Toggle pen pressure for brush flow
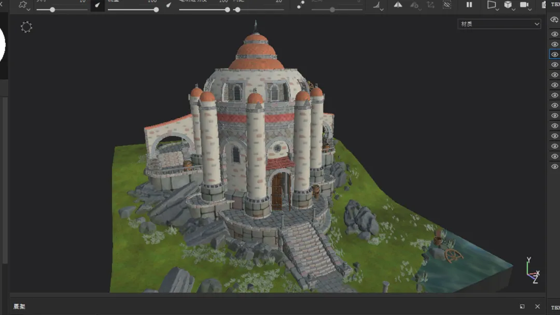 pyautogui.click(x=169, y=5)
